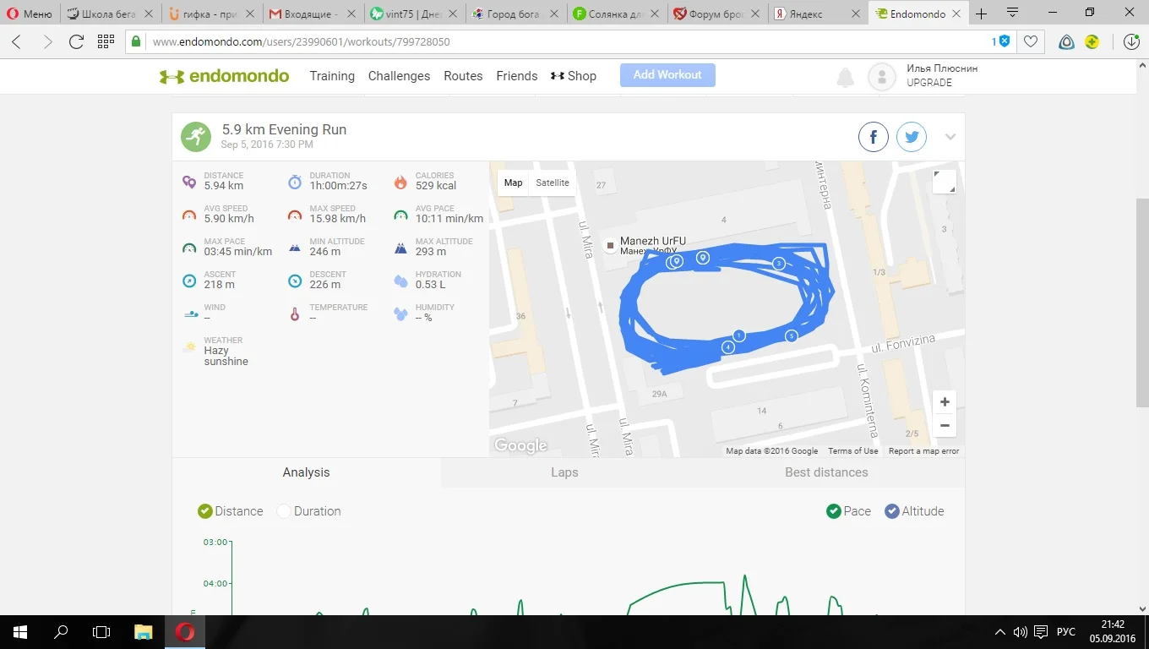Select the Duration x-axis option

pyautogui.click(x=309, y=511)
